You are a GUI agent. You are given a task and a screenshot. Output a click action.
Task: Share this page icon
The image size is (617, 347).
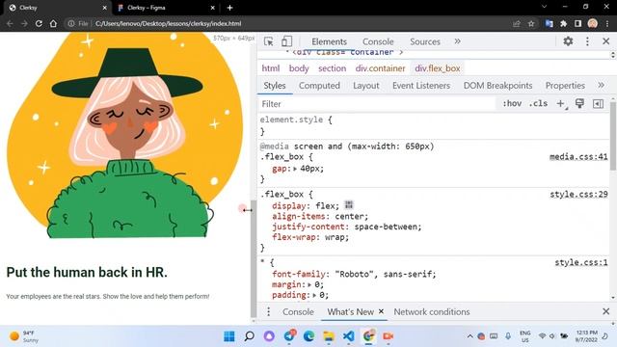click(x=517, y=23)
